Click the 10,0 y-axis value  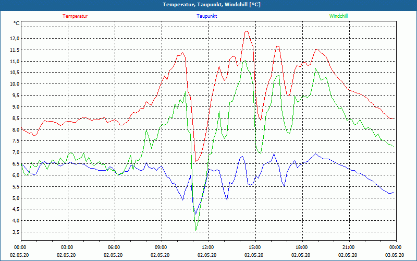15,84
